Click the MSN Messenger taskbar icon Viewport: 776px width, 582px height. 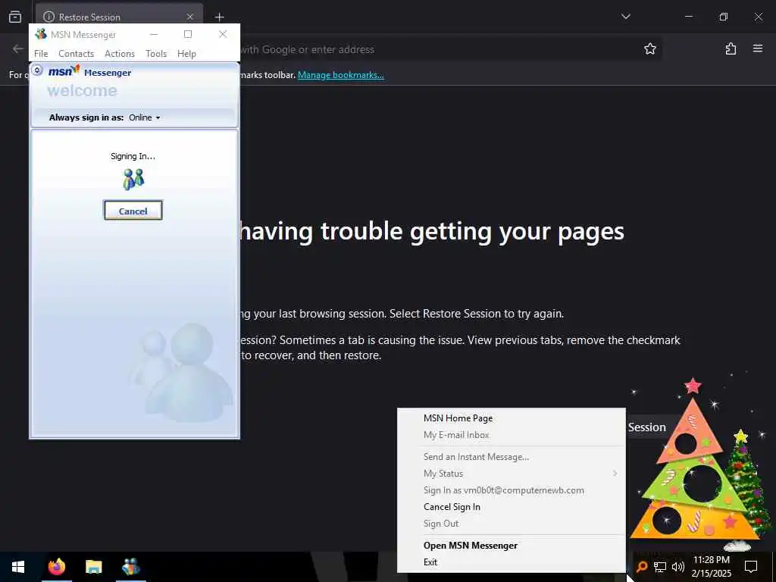pyautogui.click(x=131, y=567)
